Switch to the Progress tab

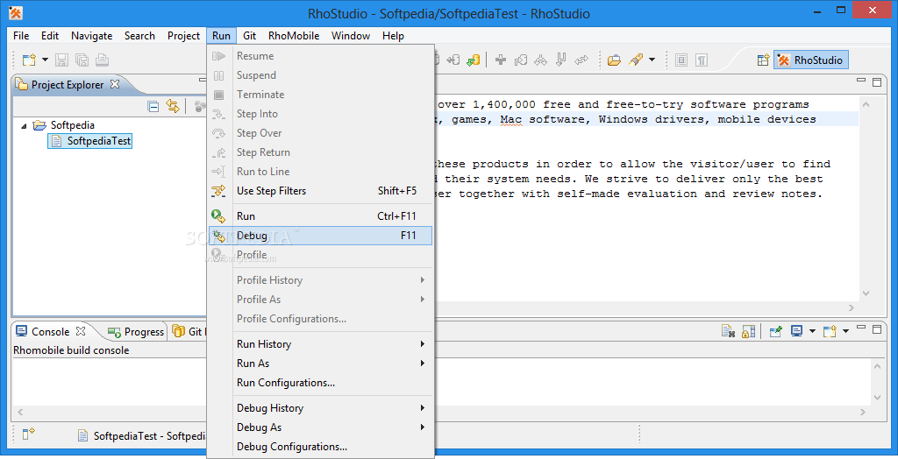click(136, 331)
